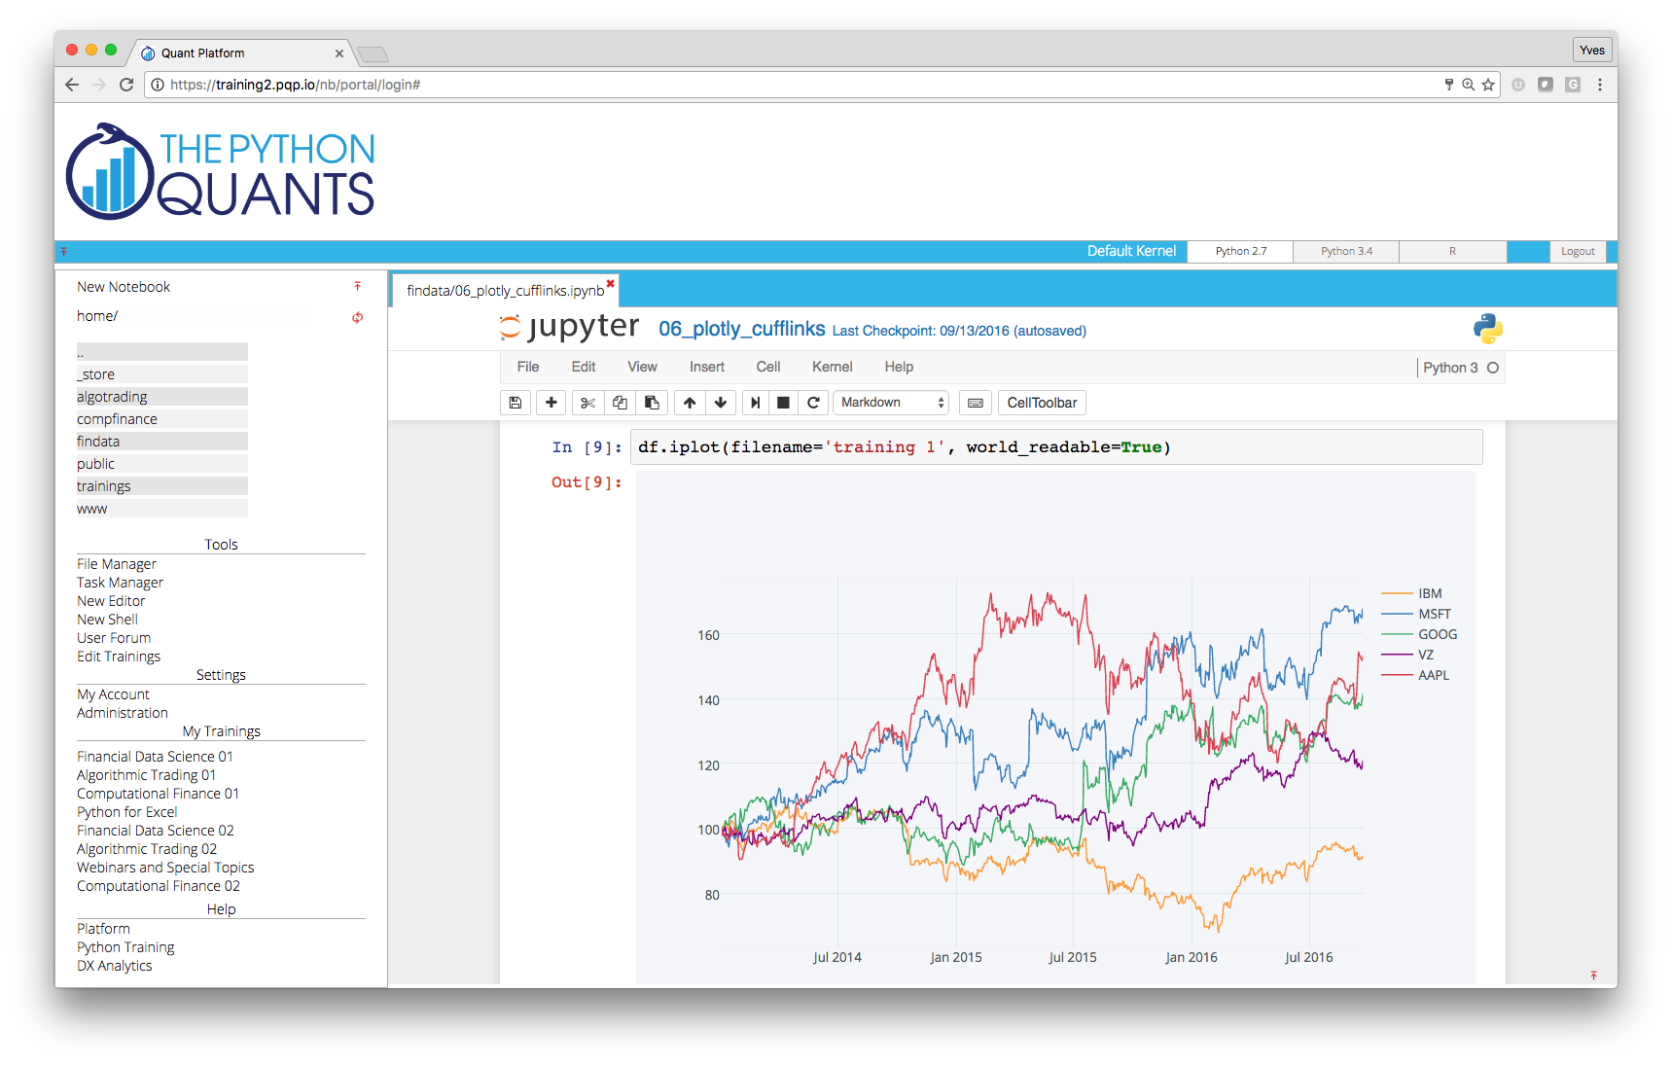Viewport: 1672px width, 1066px height.
Task: Click the Jupyter logo
Action: click(x=569, y=327)
